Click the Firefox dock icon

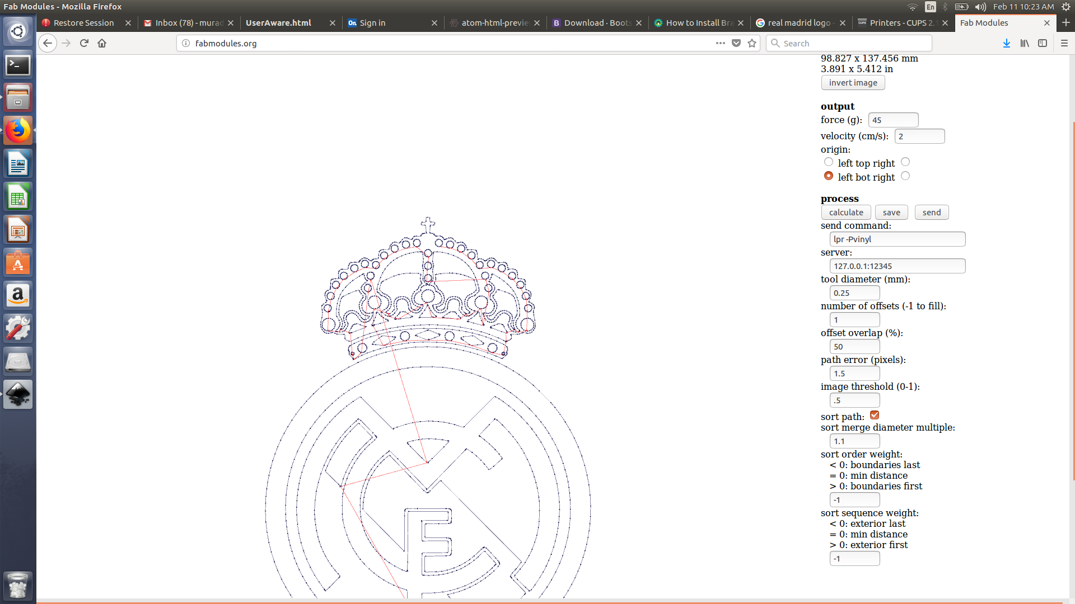tap(18, 131)
